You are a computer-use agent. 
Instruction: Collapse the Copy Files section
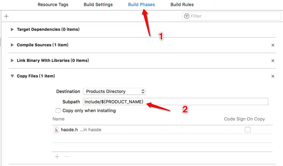point(12,76)
